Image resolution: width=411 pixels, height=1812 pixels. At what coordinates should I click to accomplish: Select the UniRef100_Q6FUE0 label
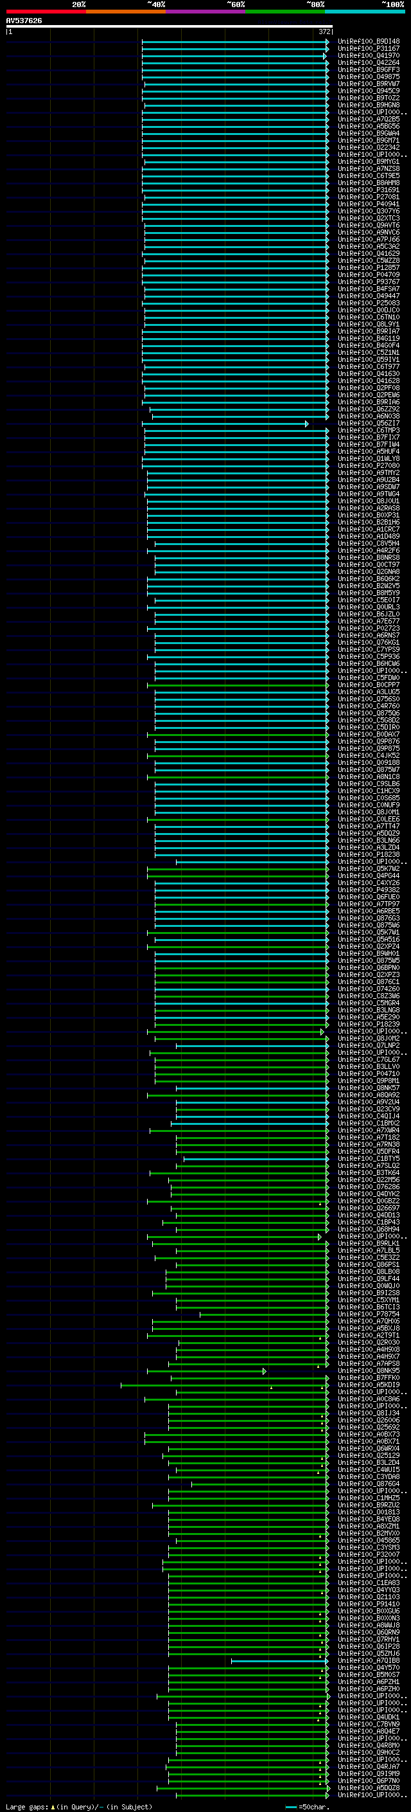(x=369, y=897)
